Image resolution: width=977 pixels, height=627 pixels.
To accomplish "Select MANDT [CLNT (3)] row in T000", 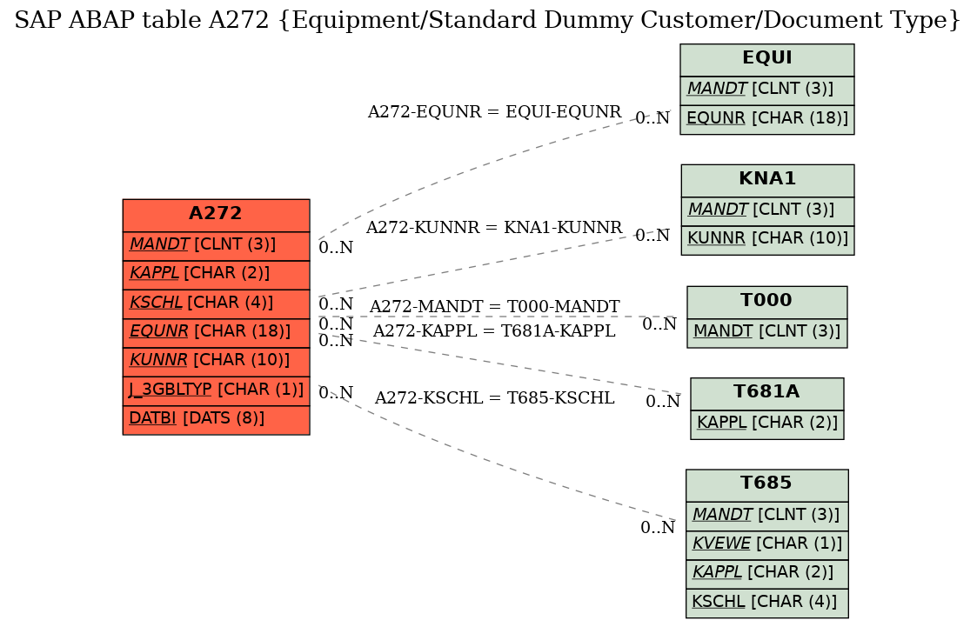I will pyautogui.click(x=767, y=333).
